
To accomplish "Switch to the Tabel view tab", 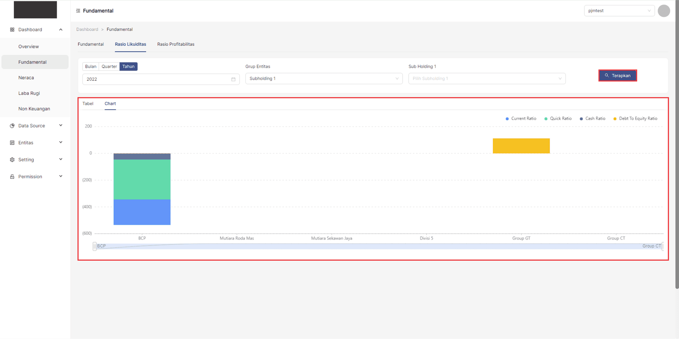I will 88,103.
